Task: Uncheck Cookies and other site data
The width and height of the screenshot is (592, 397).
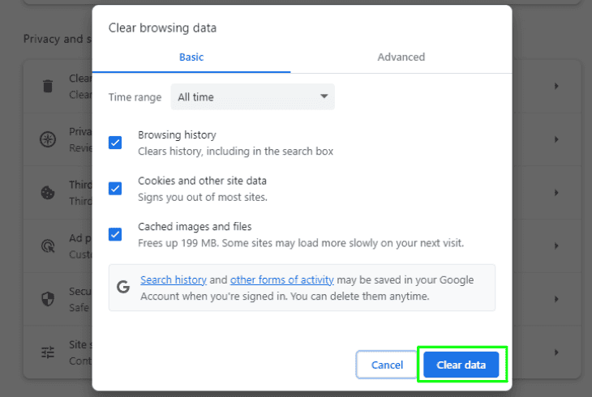Action: (x=115, y=189)
